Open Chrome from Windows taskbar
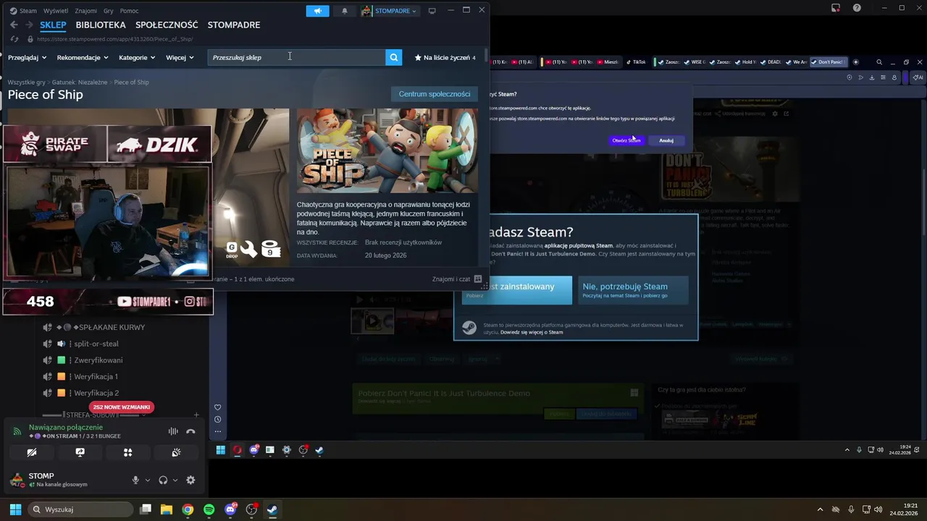This screenshot has width=927, height=521. (x=188, y=509)
